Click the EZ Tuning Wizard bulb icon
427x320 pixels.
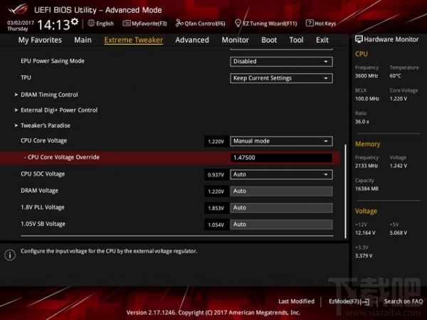click(x=238, y=23)
